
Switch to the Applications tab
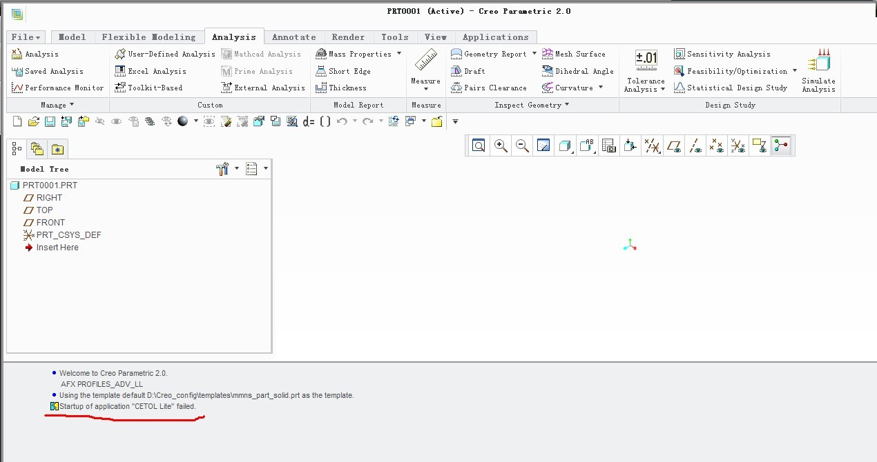(496, 37)
